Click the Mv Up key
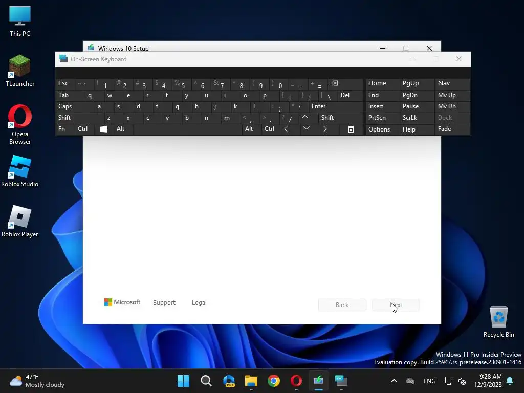 pyautogui.click(x=452, y=95)
